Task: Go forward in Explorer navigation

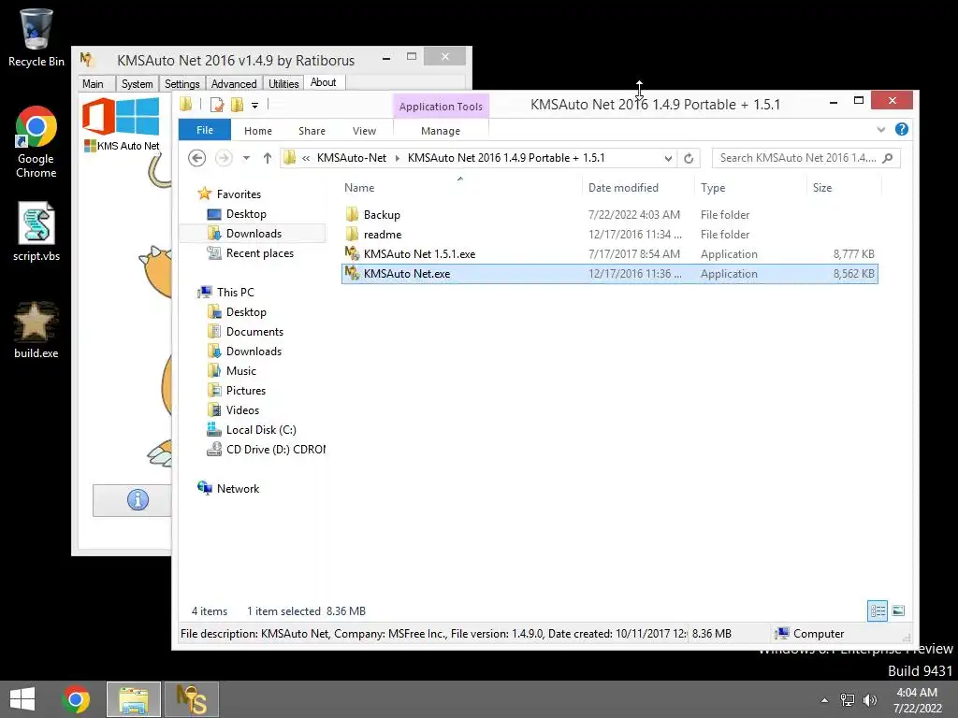Action: [224, 158]
